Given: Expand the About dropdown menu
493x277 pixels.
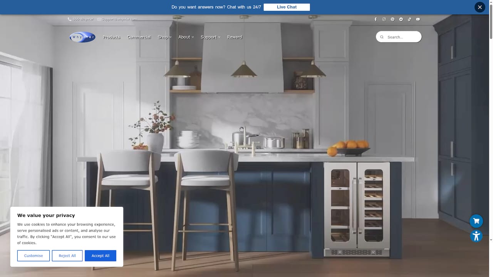Looking at the screenshot, I should (x=186, y=37).
